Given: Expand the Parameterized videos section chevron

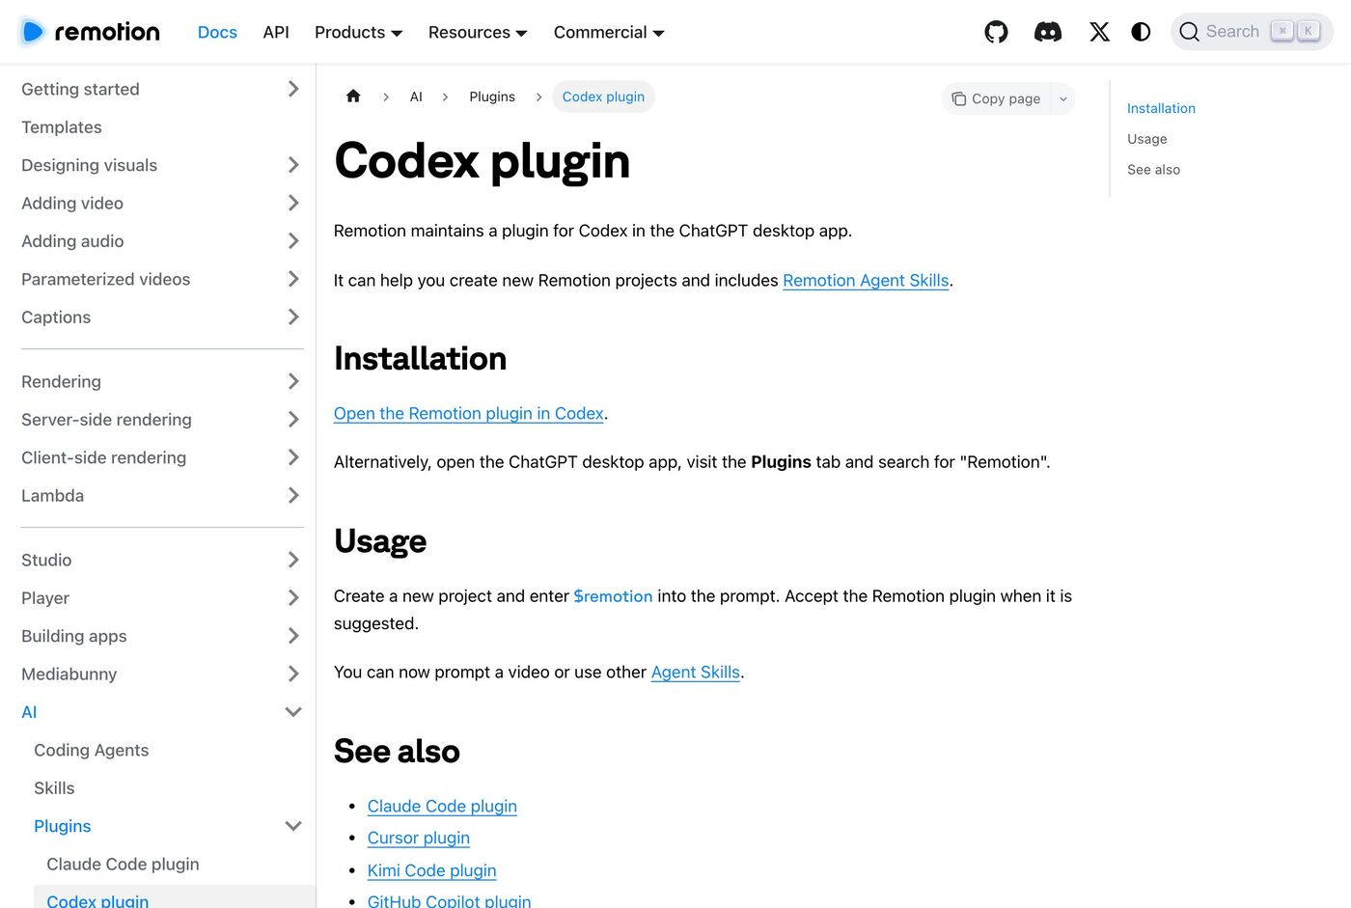Looking at the screenshot, I should point(293,279).
